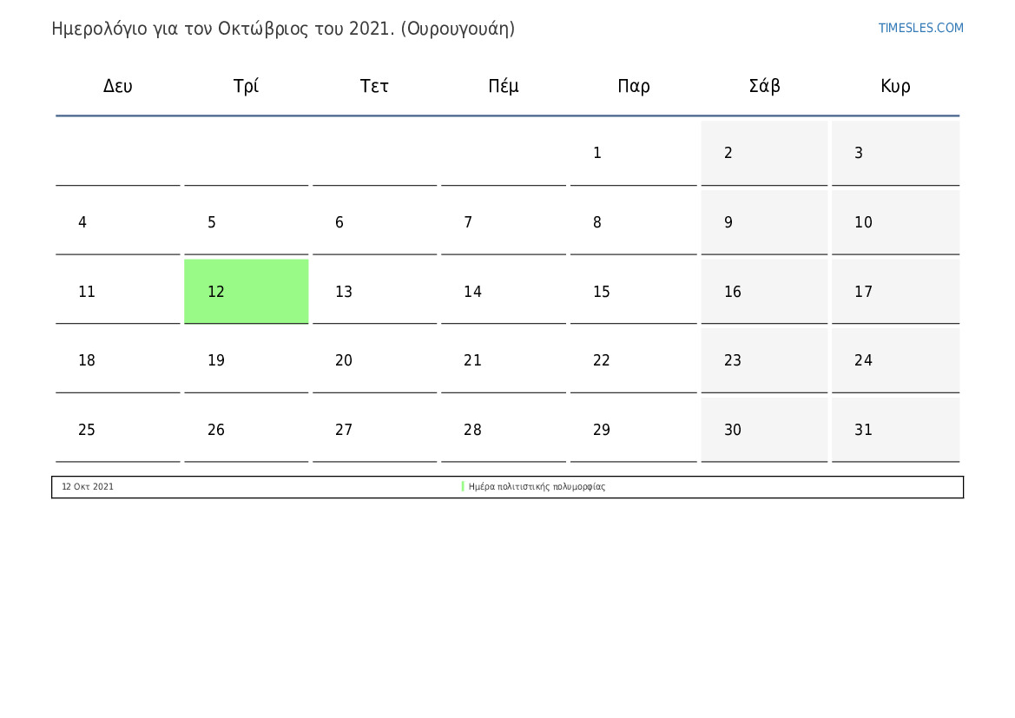The height and width of the screenshot is (718, 1015).
Task: Click the Σάβ weekday header
Action: 764,85
